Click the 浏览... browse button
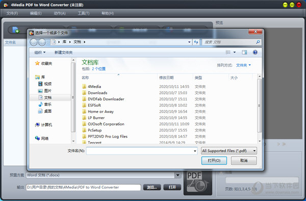 tap(152, 187)
